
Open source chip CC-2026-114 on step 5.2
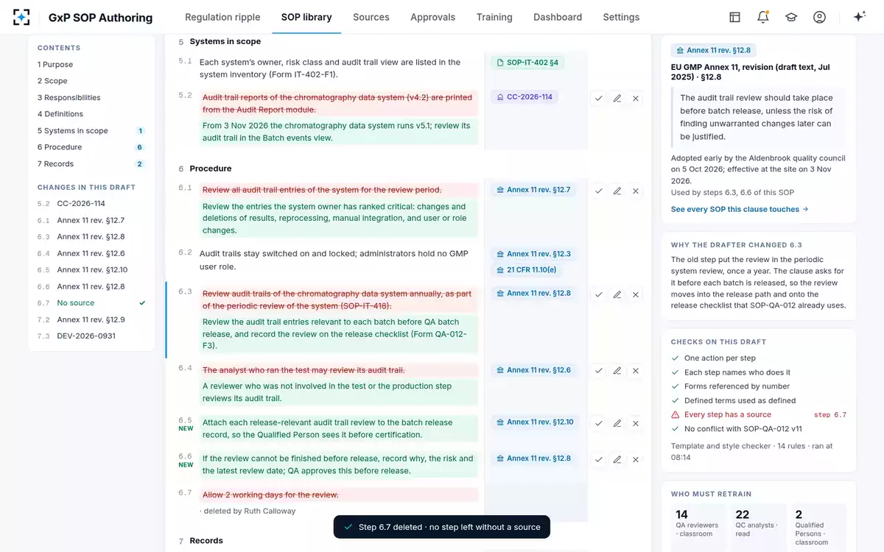(525, 97)
